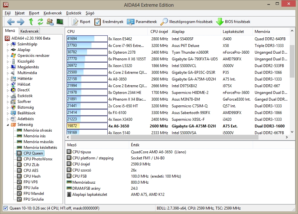
Task: Click the Back arrow toolbar icon
Action: tap(11, 22)
